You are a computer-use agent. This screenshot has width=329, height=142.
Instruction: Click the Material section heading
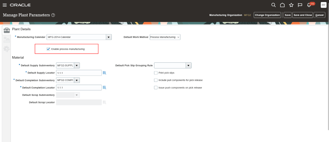[18, 57]
